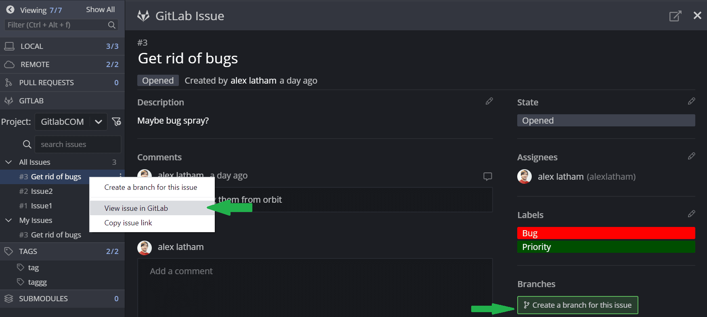This screenshot has width=707, height=317.
Task: Select View issue in GitLab menu item
Action: [136, 208]
